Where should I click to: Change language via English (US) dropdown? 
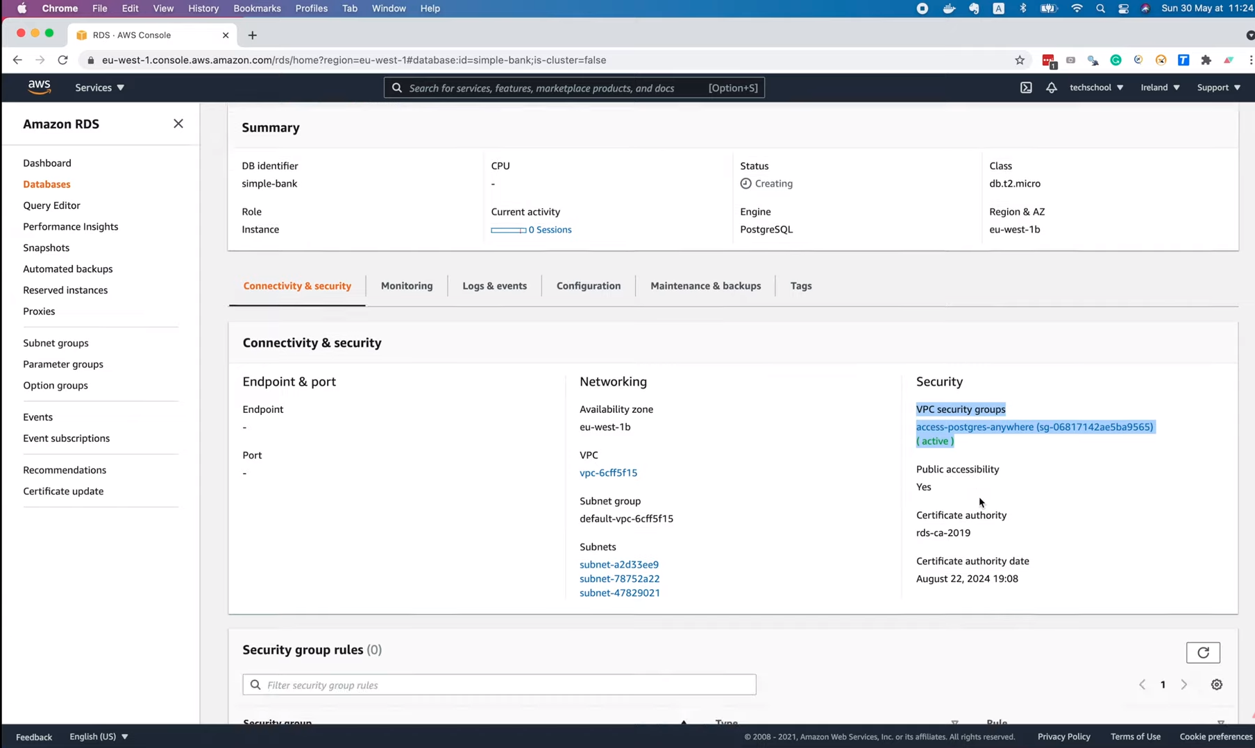pyautogui.click(x=99, y=736)
